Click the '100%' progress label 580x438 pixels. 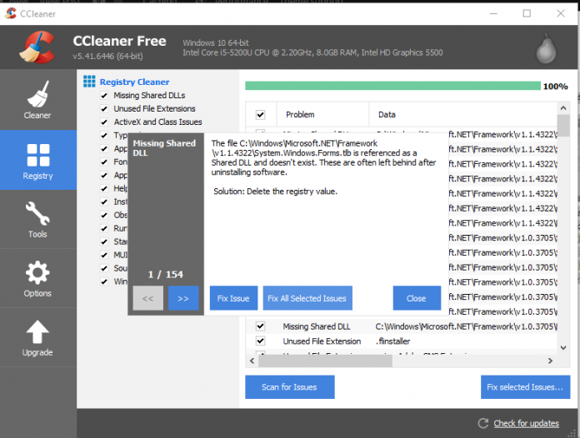555,87
